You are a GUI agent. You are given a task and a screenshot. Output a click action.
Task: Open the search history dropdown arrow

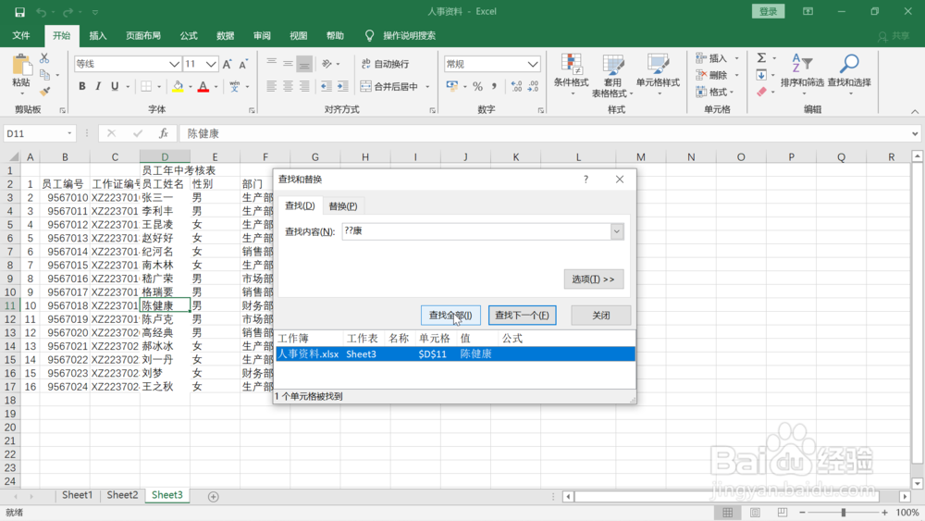pos(617,231)
